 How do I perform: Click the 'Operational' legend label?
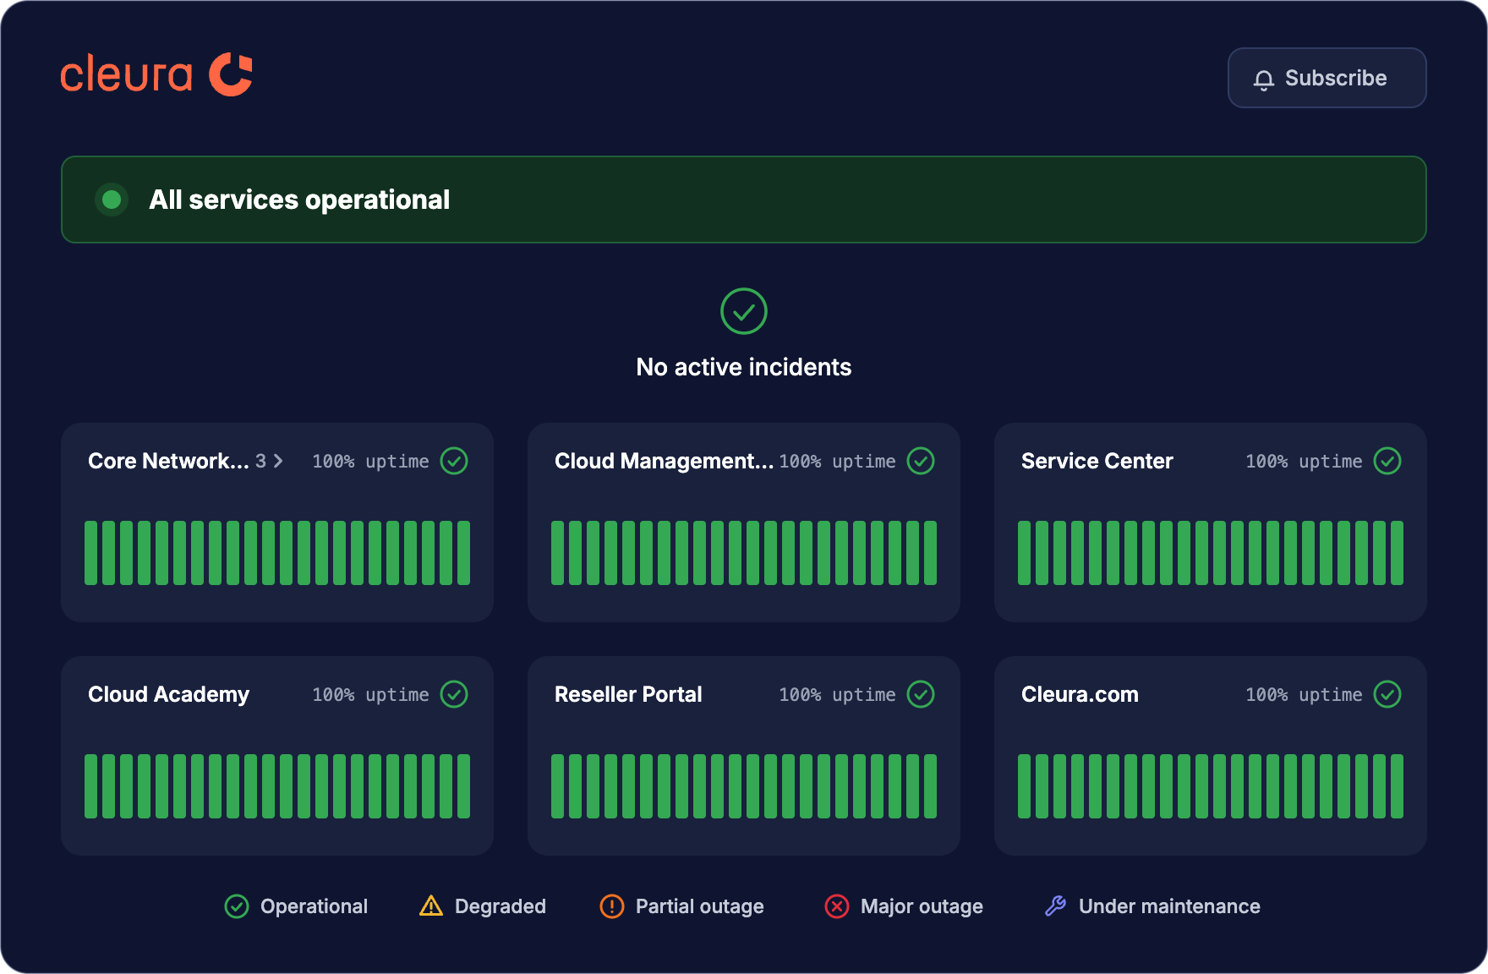(x=314, y=906)
